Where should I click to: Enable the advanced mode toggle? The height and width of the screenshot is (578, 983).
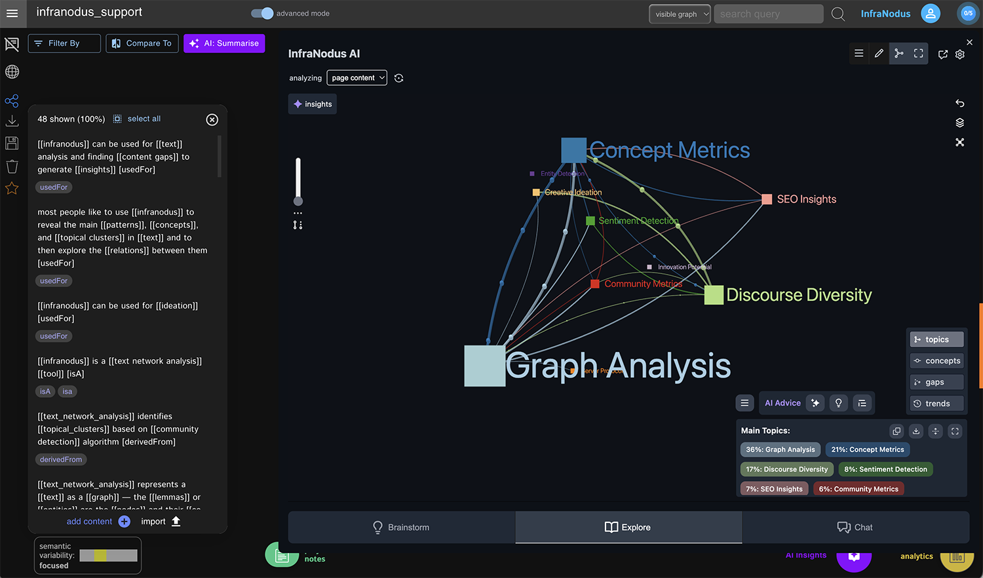261,12
